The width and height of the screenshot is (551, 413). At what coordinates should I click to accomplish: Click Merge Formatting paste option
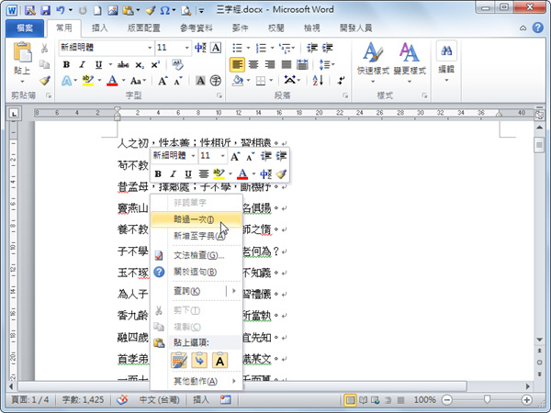[x=199, y=361]
